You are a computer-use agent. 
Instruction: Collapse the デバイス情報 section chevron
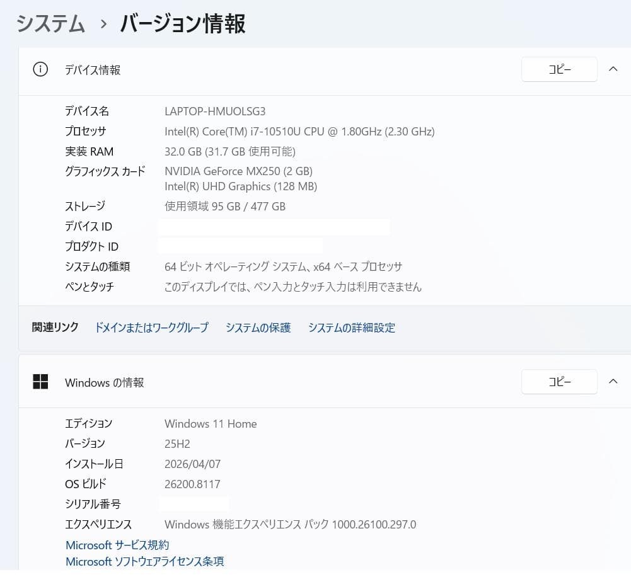coord(613,69)
